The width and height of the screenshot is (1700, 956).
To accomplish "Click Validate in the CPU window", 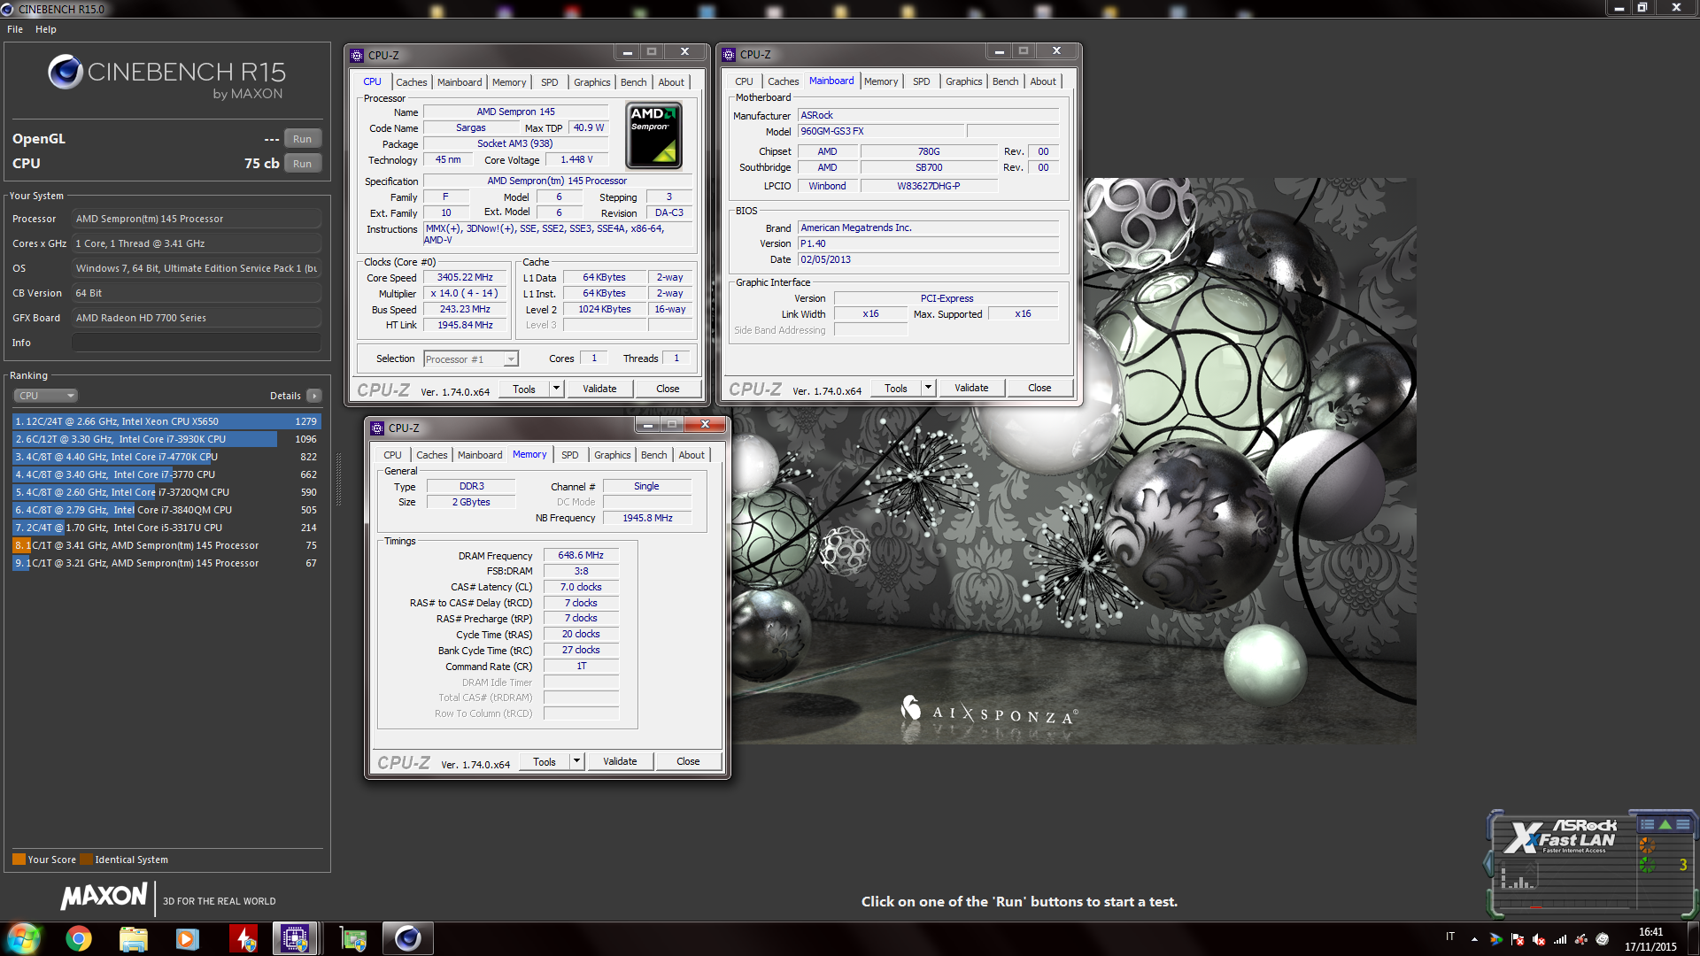I will [599, 389].
